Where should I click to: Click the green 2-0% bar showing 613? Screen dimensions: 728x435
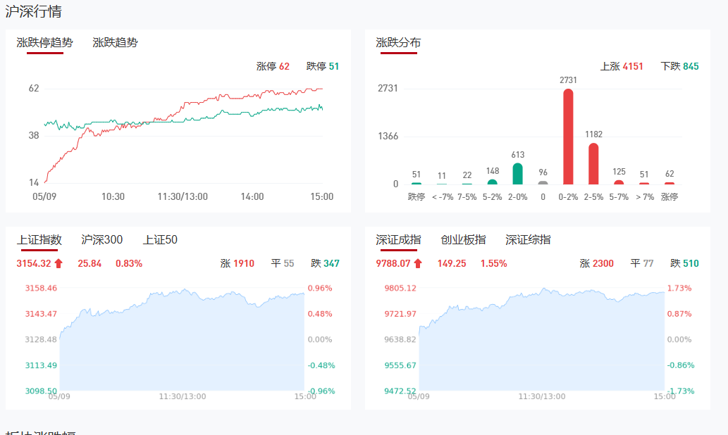click(517, 174)
